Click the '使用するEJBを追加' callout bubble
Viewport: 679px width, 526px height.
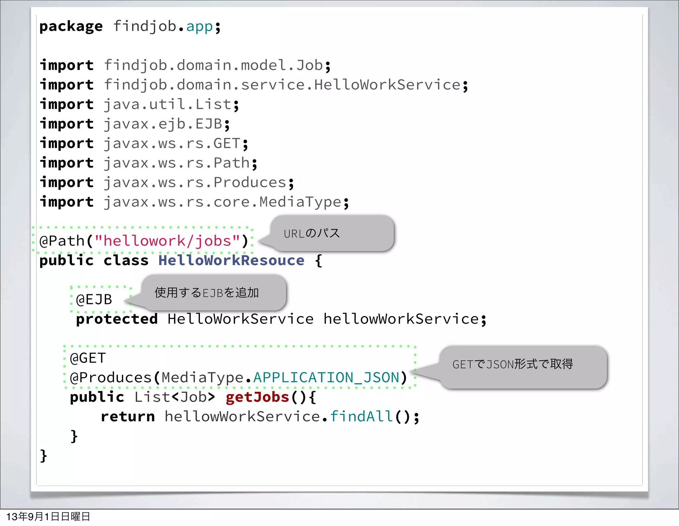click(x=214, y=292)
